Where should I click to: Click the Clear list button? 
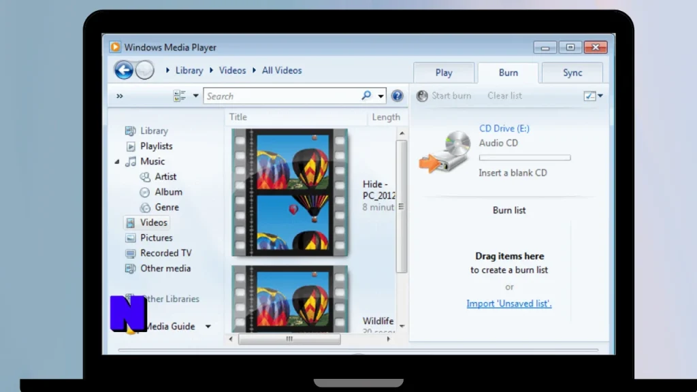click(x=504, y=95)
